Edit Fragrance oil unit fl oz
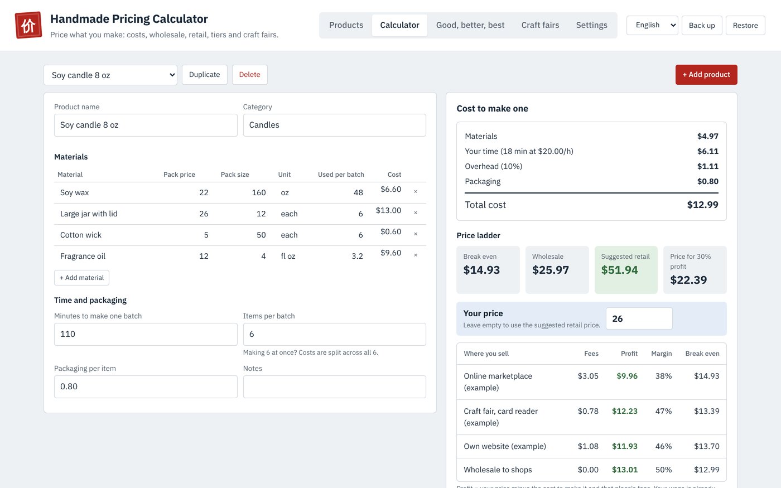The image size is (781, 488). point(293,256)
